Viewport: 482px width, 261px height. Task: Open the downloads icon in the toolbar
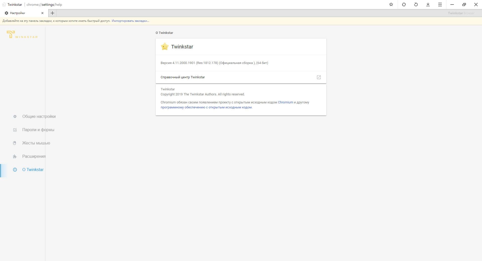428,5
